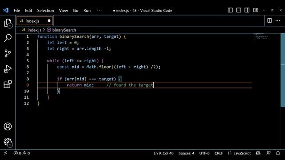The image size is (285, 160).
Task: Click "arr.length" on line 3
Action: (89, 48)
